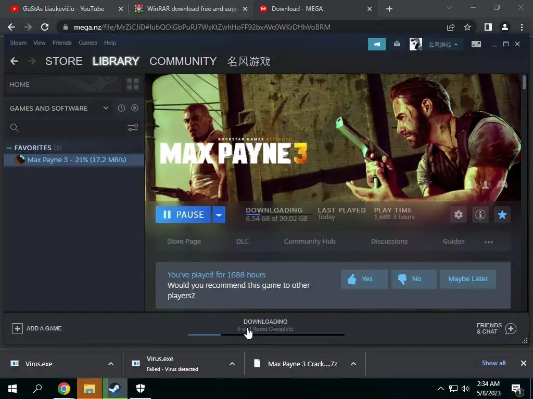Toggle ready-to-play filter icon
The width and height of the screenshot is (533, 399).
[x=135, y=108]
